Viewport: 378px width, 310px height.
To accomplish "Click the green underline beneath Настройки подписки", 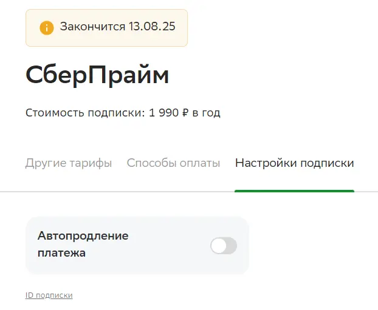I will point(294,191).
